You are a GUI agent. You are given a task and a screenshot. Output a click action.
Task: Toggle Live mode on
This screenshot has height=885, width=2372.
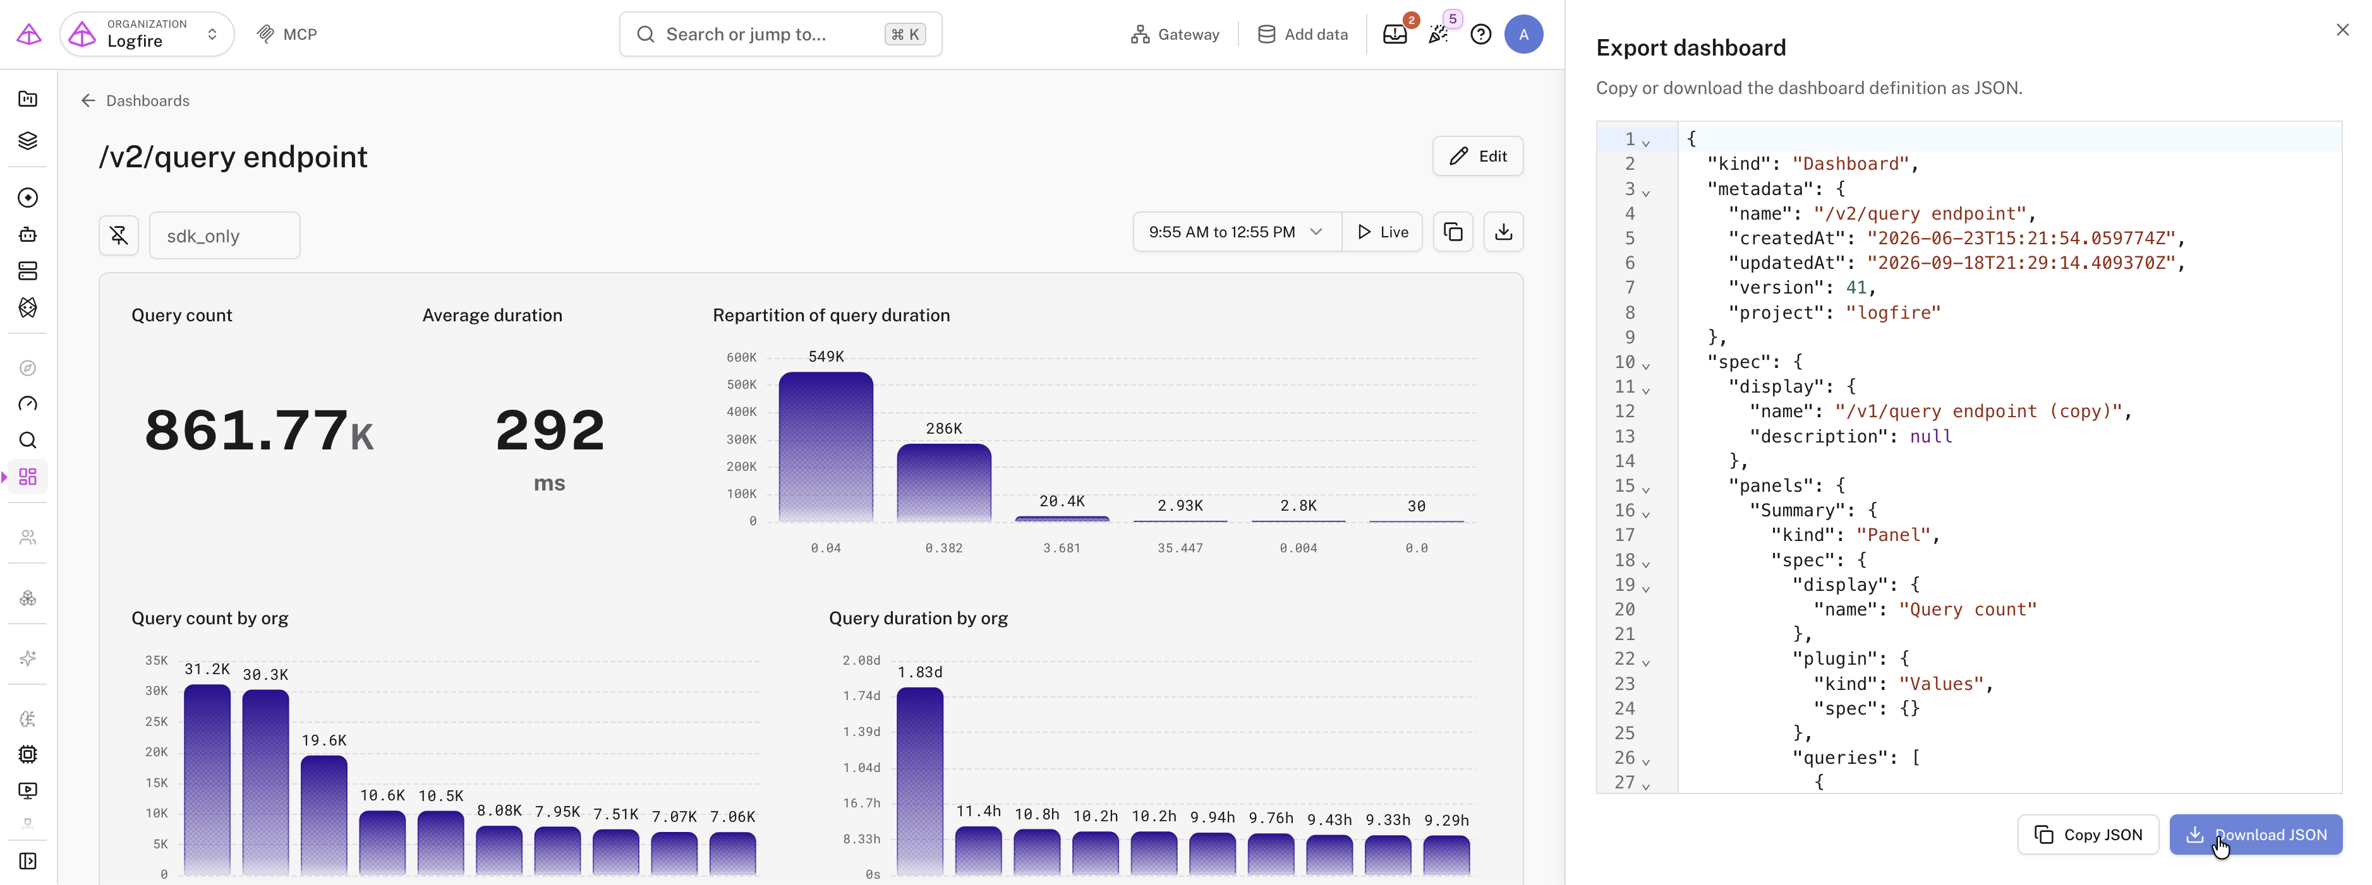click(x=1382, y=232)
